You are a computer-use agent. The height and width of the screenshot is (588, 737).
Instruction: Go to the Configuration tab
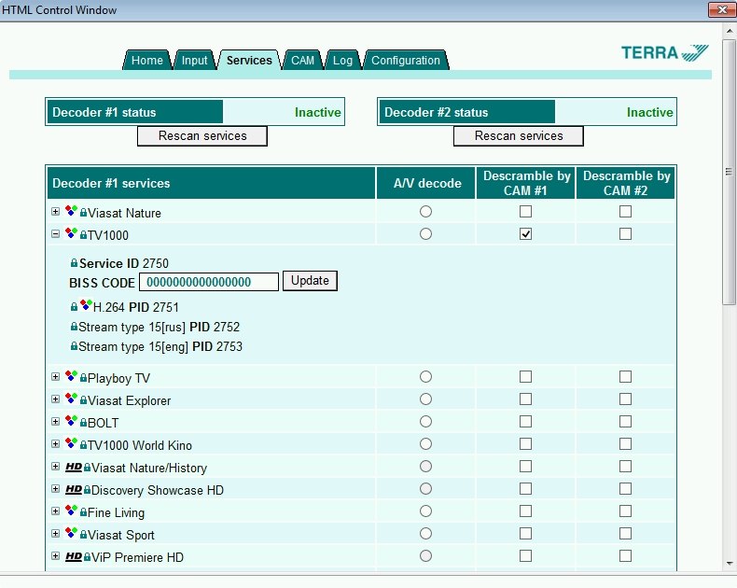coord(406,61)
